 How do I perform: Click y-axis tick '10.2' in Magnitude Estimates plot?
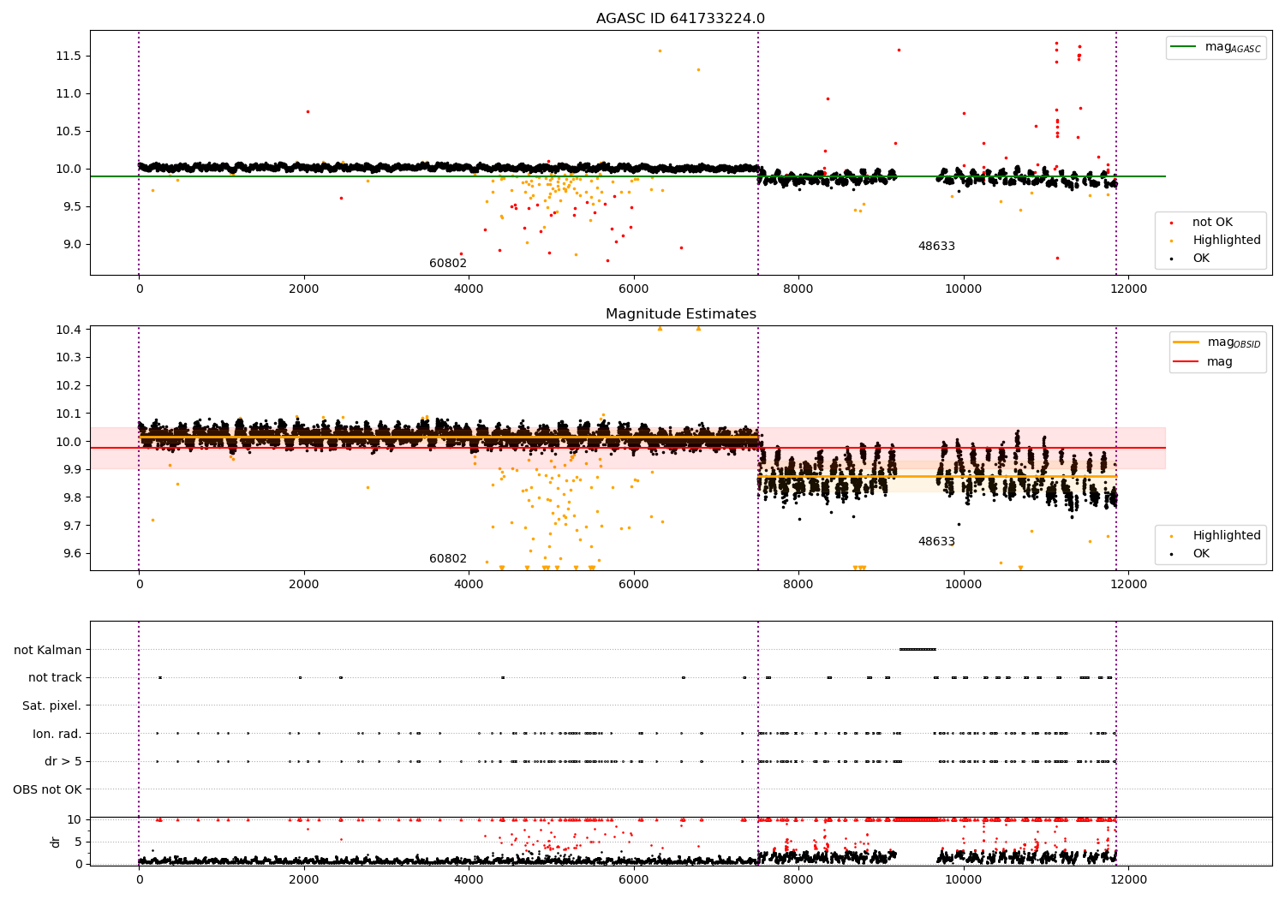68,386
